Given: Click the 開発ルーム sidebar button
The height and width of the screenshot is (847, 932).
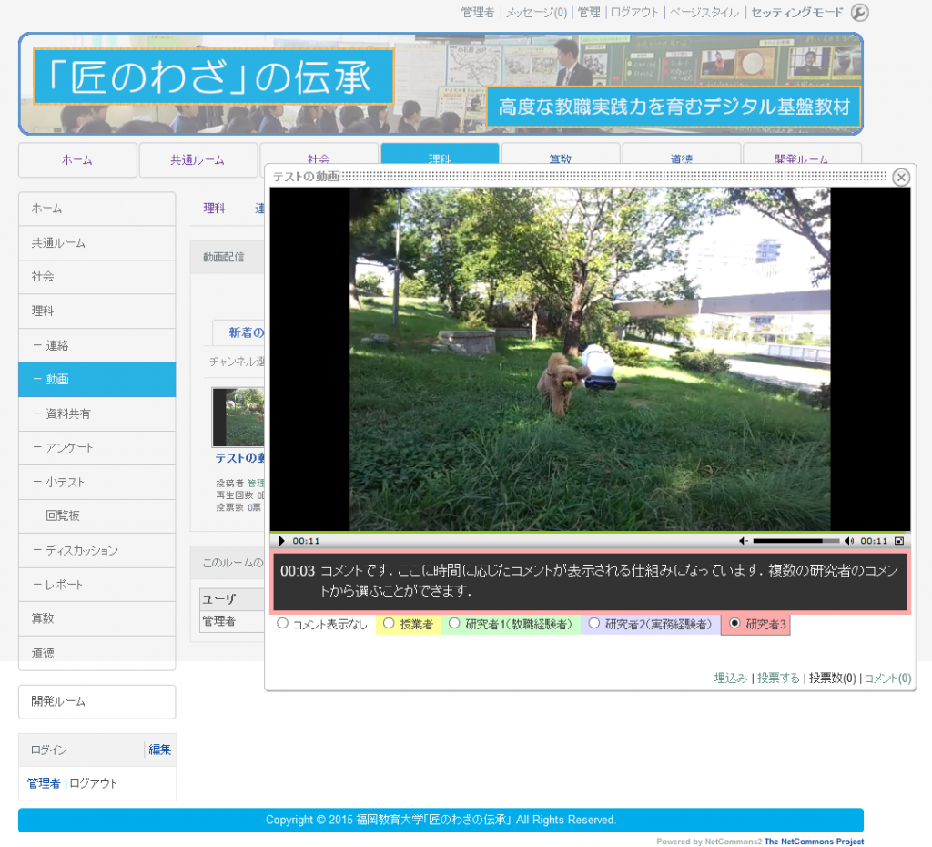Looking at the screenshot, I should 96,702.
